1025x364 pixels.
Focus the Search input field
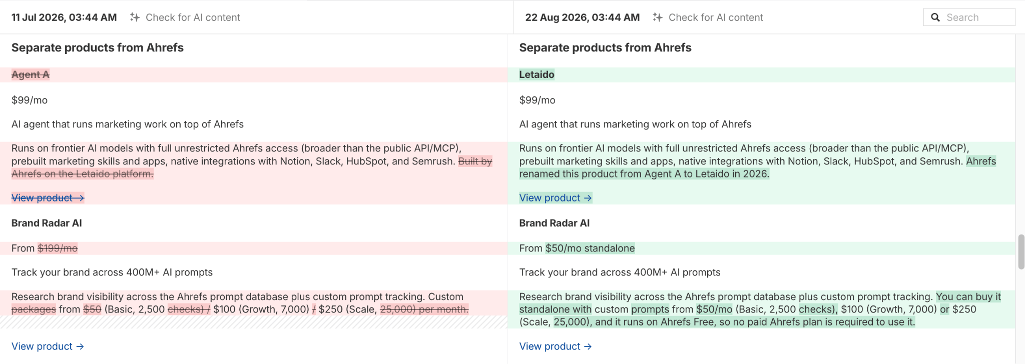(969, 17)
